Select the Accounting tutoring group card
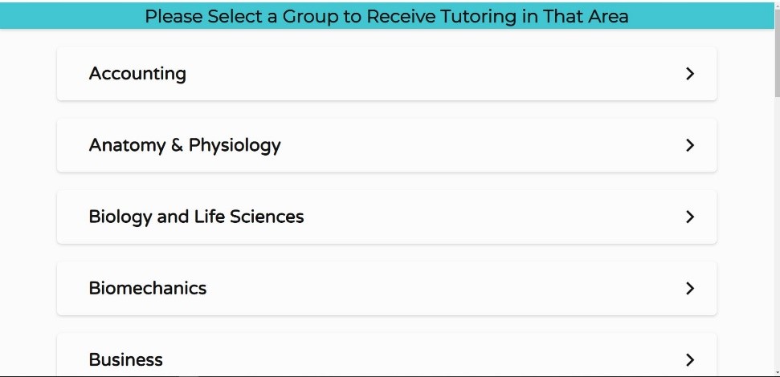 pos(386,74)
